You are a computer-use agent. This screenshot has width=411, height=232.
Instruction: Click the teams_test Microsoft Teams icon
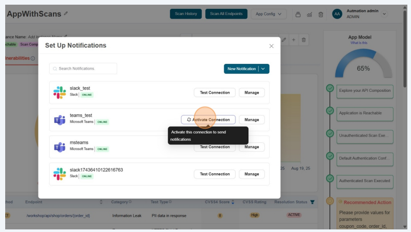point(59,120)
